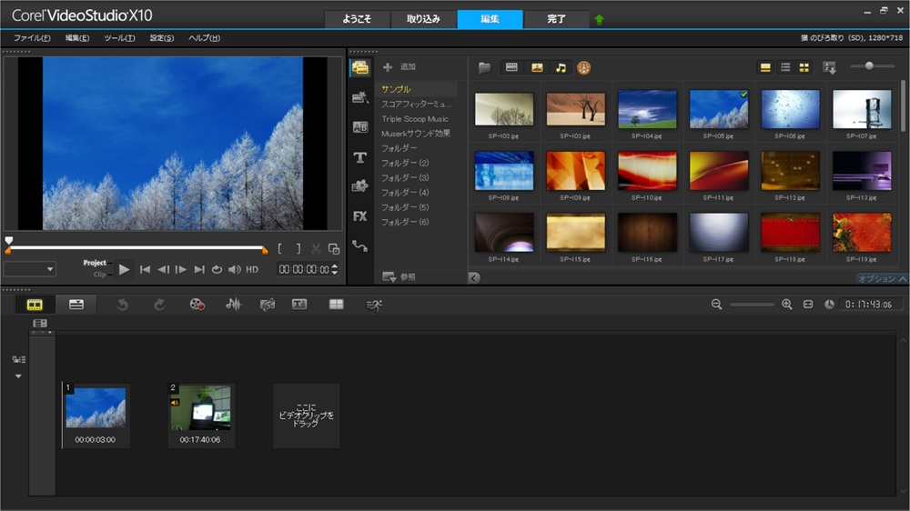This screenshot has width=910, height=511.
Task: Click the 追加 add folder button
Action: click(x=399, y=67)
